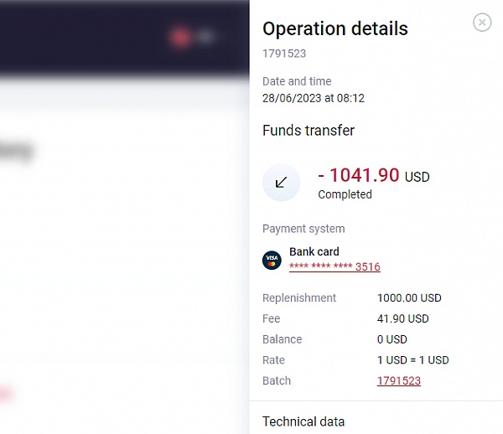The width and height of the screenshot is (503, 434).
Task: Click the Operation details title
Action: 335,28
